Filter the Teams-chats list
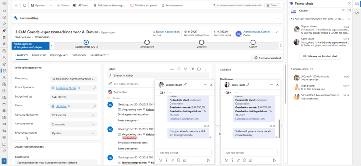 click(343, 10)
